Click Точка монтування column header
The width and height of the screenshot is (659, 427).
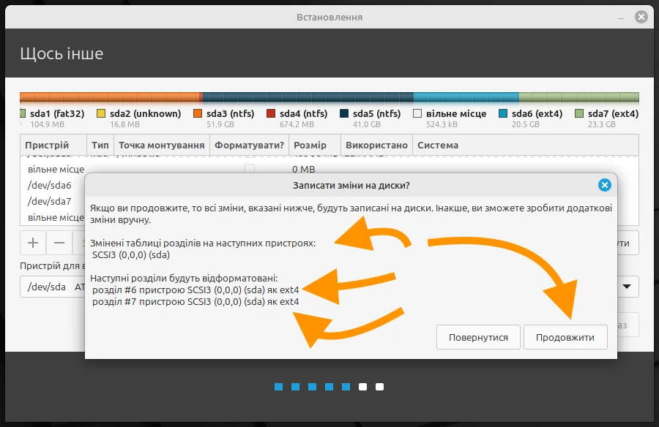[161, 146]
